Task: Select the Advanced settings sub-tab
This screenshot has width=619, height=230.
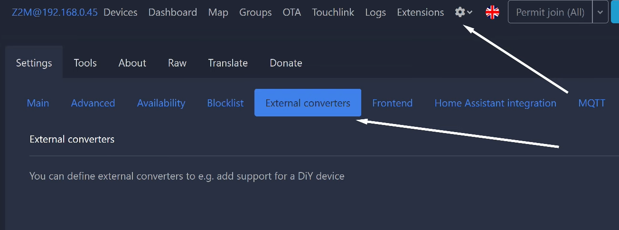Action: click(93, 103)
